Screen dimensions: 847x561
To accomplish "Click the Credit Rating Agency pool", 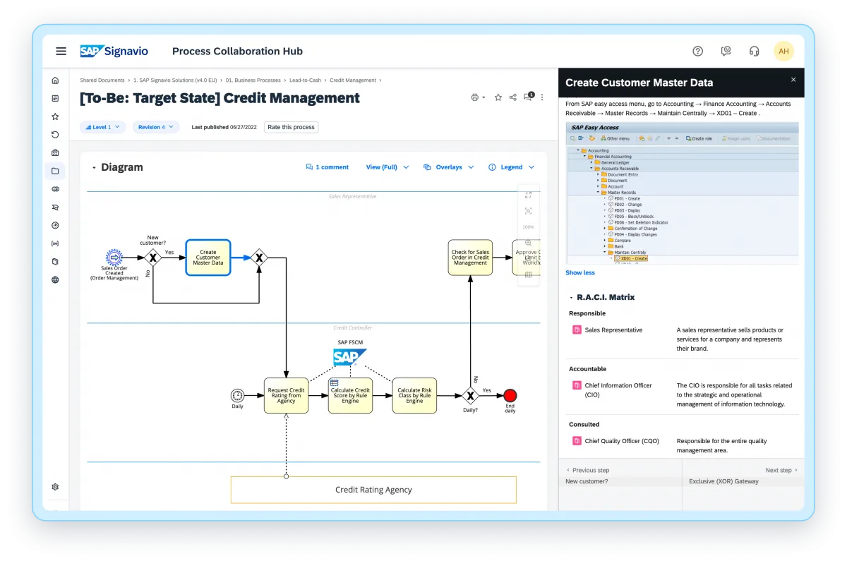I will click(x=373, y=490).
